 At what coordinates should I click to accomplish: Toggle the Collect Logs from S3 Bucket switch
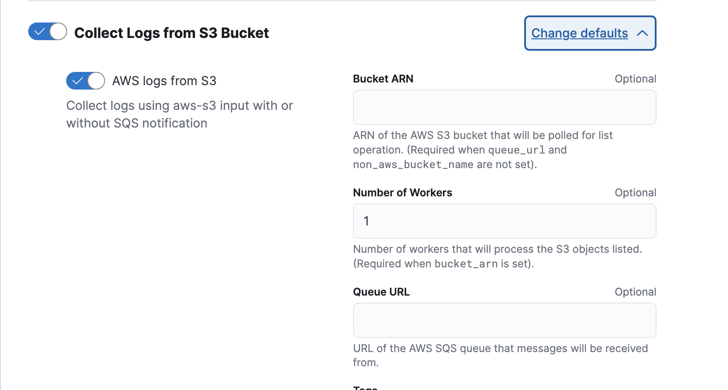[x=48, y=32]
